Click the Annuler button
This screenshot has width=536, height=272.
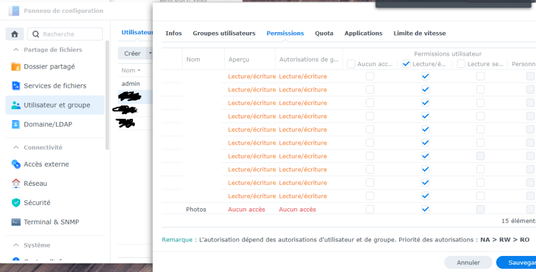468,262
